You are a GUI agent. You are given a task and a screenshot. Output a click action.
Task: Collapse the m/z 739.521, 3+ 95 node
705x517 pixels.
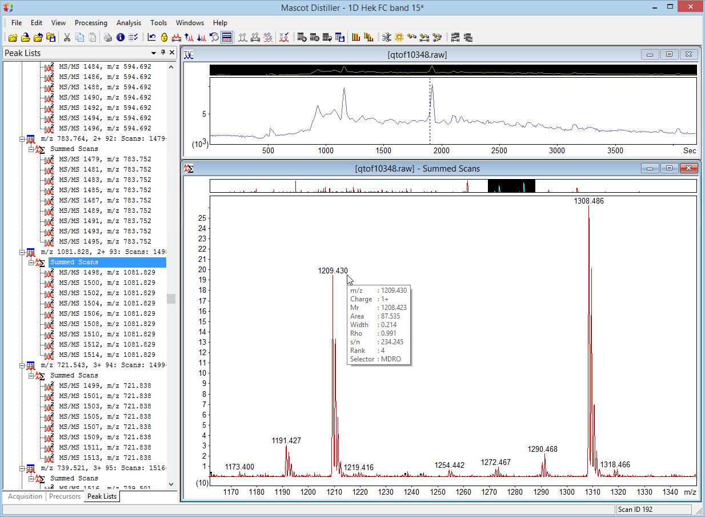(x=22, y=468)
